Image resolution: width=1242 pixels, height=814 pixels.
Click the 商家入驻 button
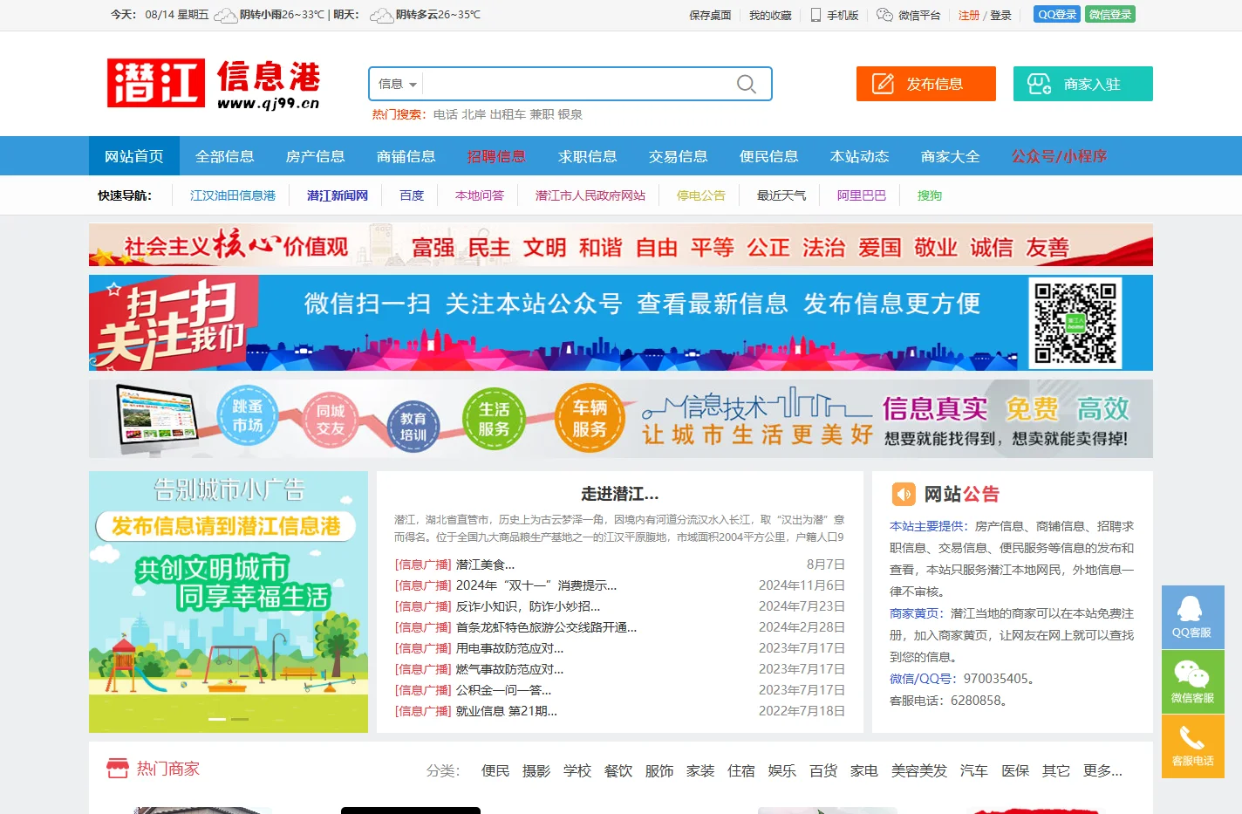1082,84
